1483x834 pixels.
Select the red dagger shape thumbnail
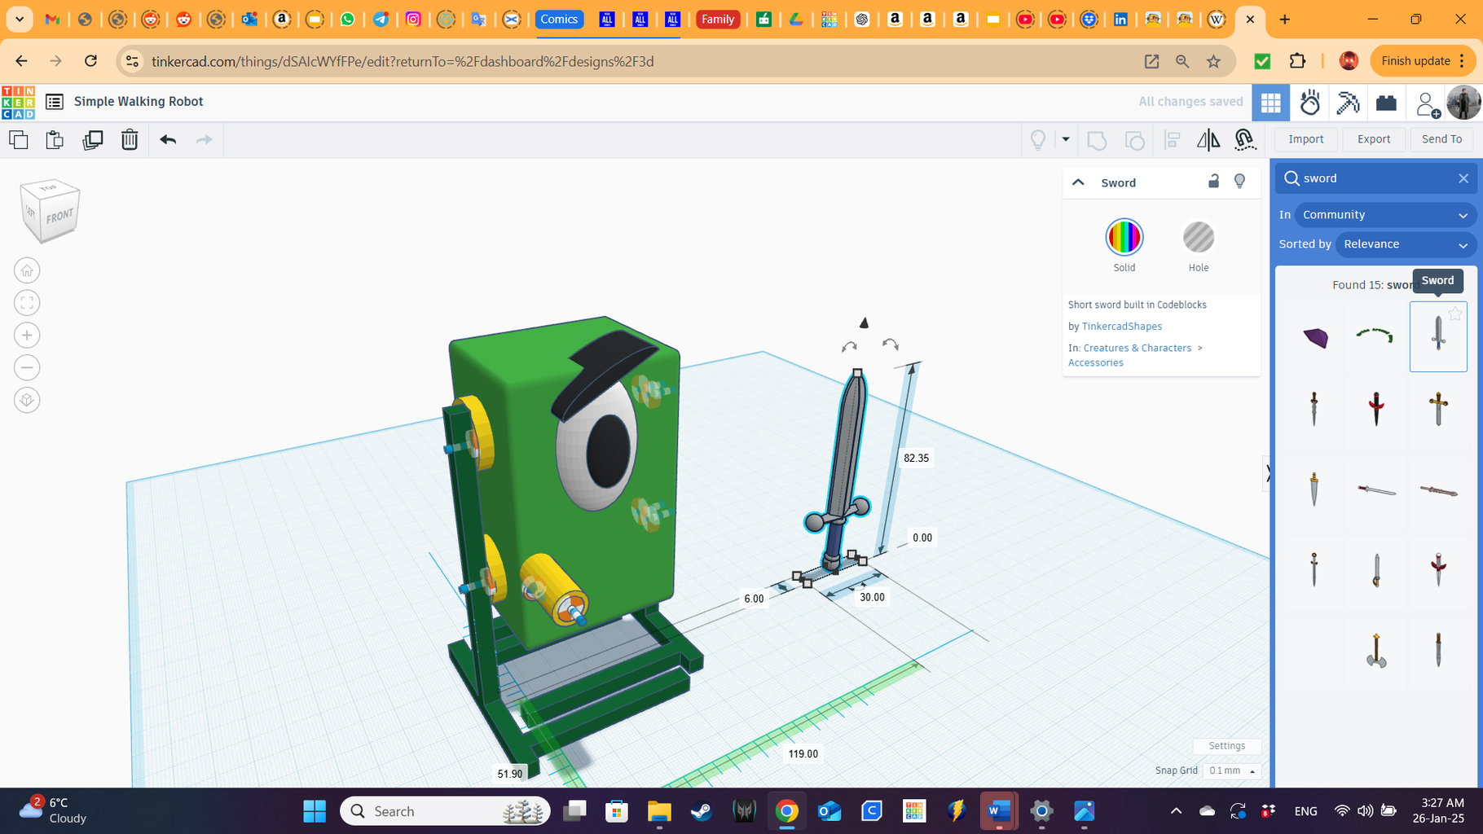coord(1376,409)
